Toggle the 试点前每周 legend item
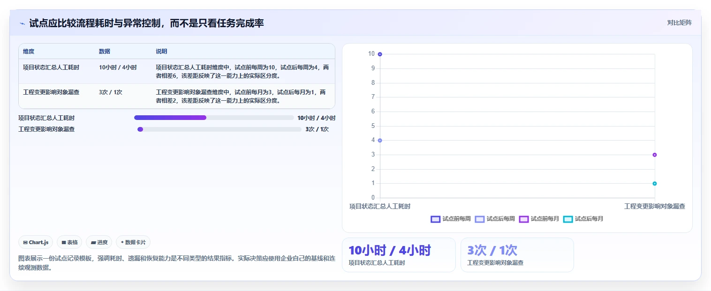The height and width of the screenshot is (291, 711). click(450, 219)
